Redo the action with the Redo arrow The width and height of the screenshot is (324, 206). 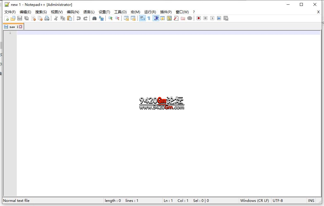click(x=85, y=18)
